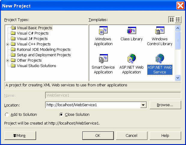This screenshot has height=145, width=186.
Task: Select Visual C++ Projects tree label
Action: tap(34, 44)
